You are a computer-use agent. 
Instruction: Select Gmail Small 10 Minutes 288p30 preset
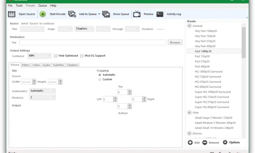[214, 128]
